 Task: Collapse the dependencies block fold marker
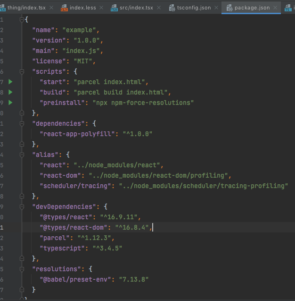click(x=22, y=124)
